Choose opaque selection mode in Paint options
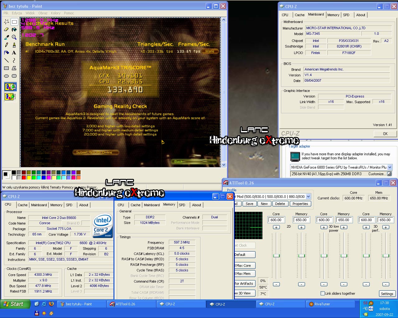Image resolution: width=398 pixels, height=318 pixels. click(x=10, y=87)
